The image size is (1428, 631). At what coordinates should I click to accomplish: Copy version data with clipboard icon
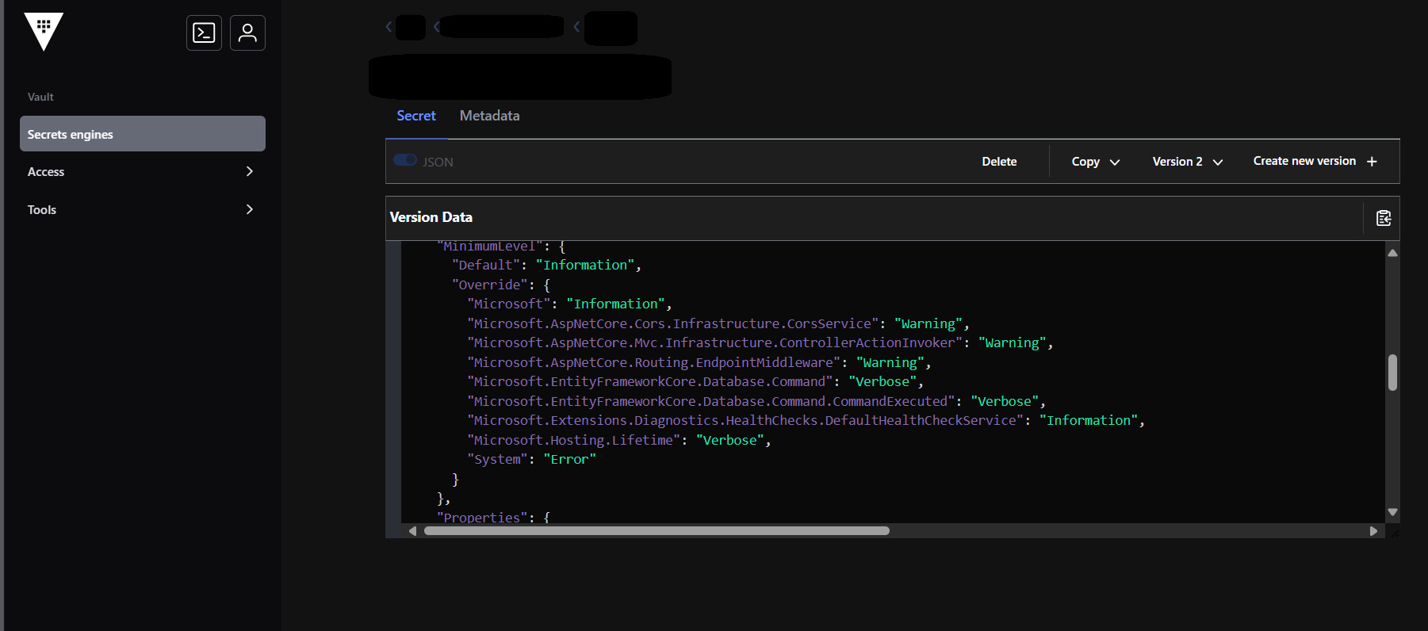coord(1384,218)
